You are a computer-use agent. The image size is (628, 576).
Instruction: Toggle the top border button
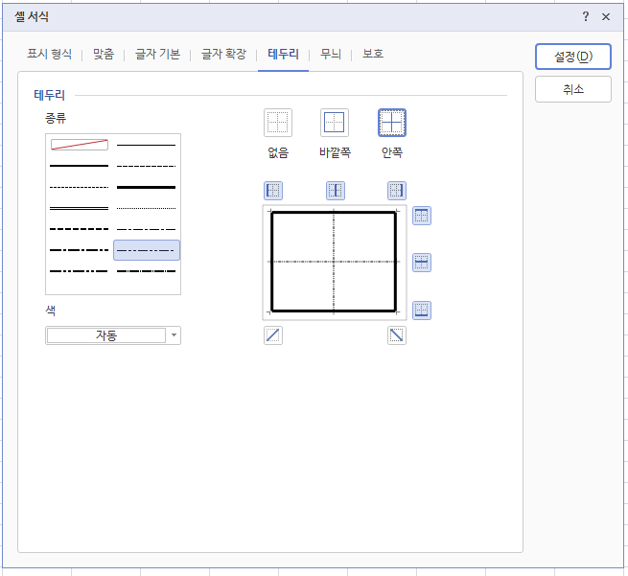point(422,216)
